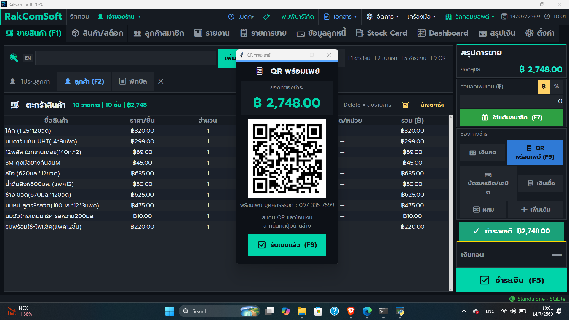Image resolution: width=569 pixels, height=320 pixels.
Task: Click the X next to พักบิล
Action: 161,81
